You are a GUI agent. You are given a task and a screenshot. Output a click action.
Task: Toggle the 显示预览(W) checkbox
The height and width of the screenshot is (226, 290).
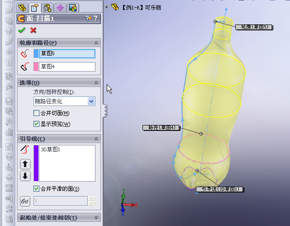pyautogui.click(x=37, y=124)
